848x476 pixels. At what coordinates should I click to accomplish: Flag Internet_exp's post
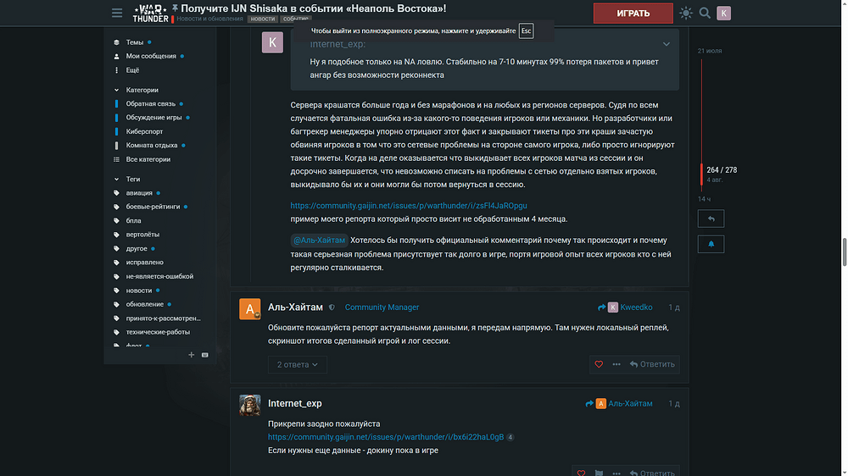tap(599, 473)
